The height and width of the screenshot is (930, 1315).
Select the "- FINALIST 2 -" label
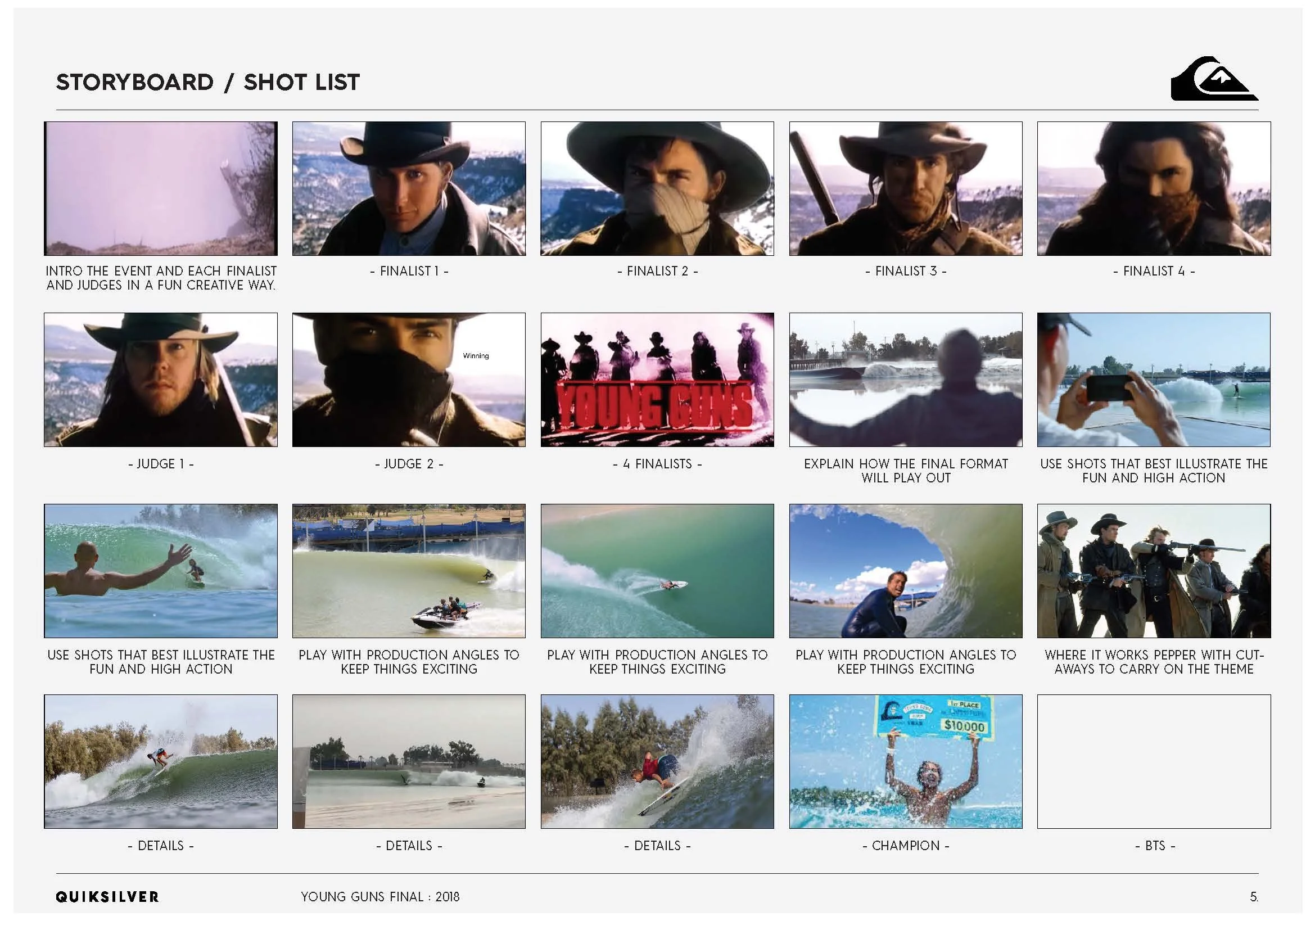pos(658,271)
